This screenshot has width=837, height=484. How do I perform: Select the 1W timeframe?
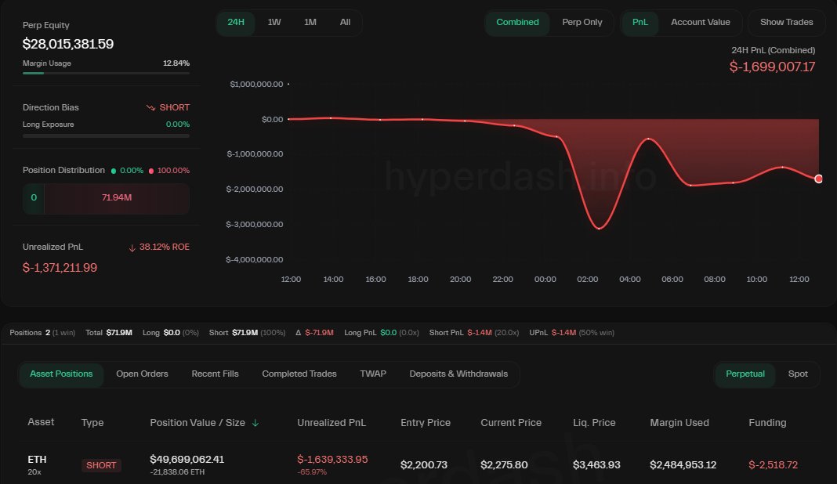[x=274, y=23]
